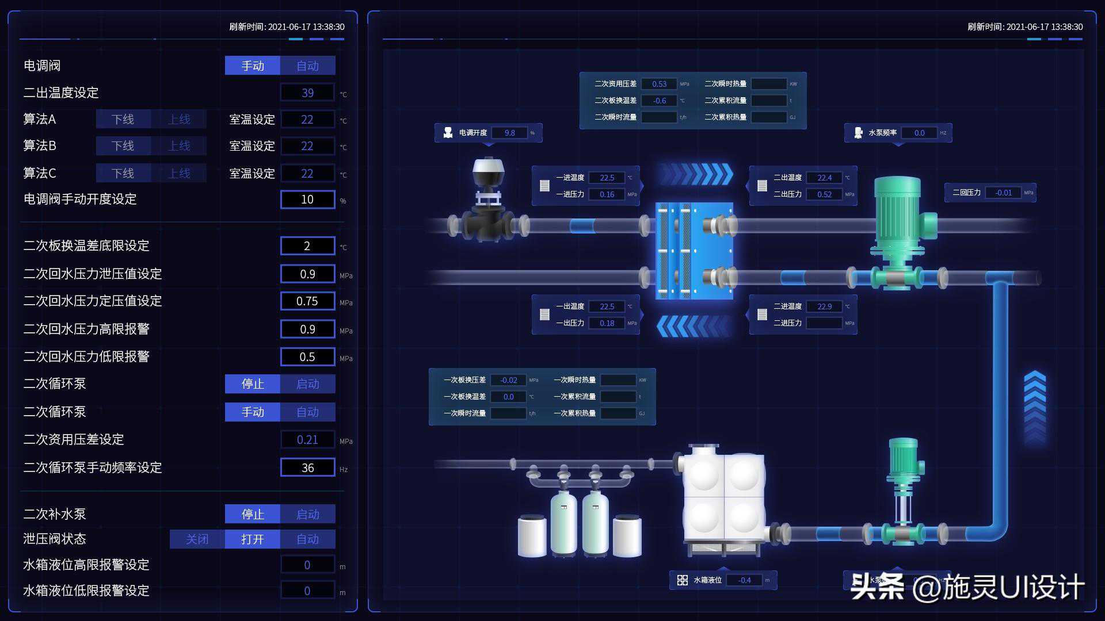Click the white water tank graphic
Image resolution: width=1105 pixels, height=621 pixels.
coord(724,497)
